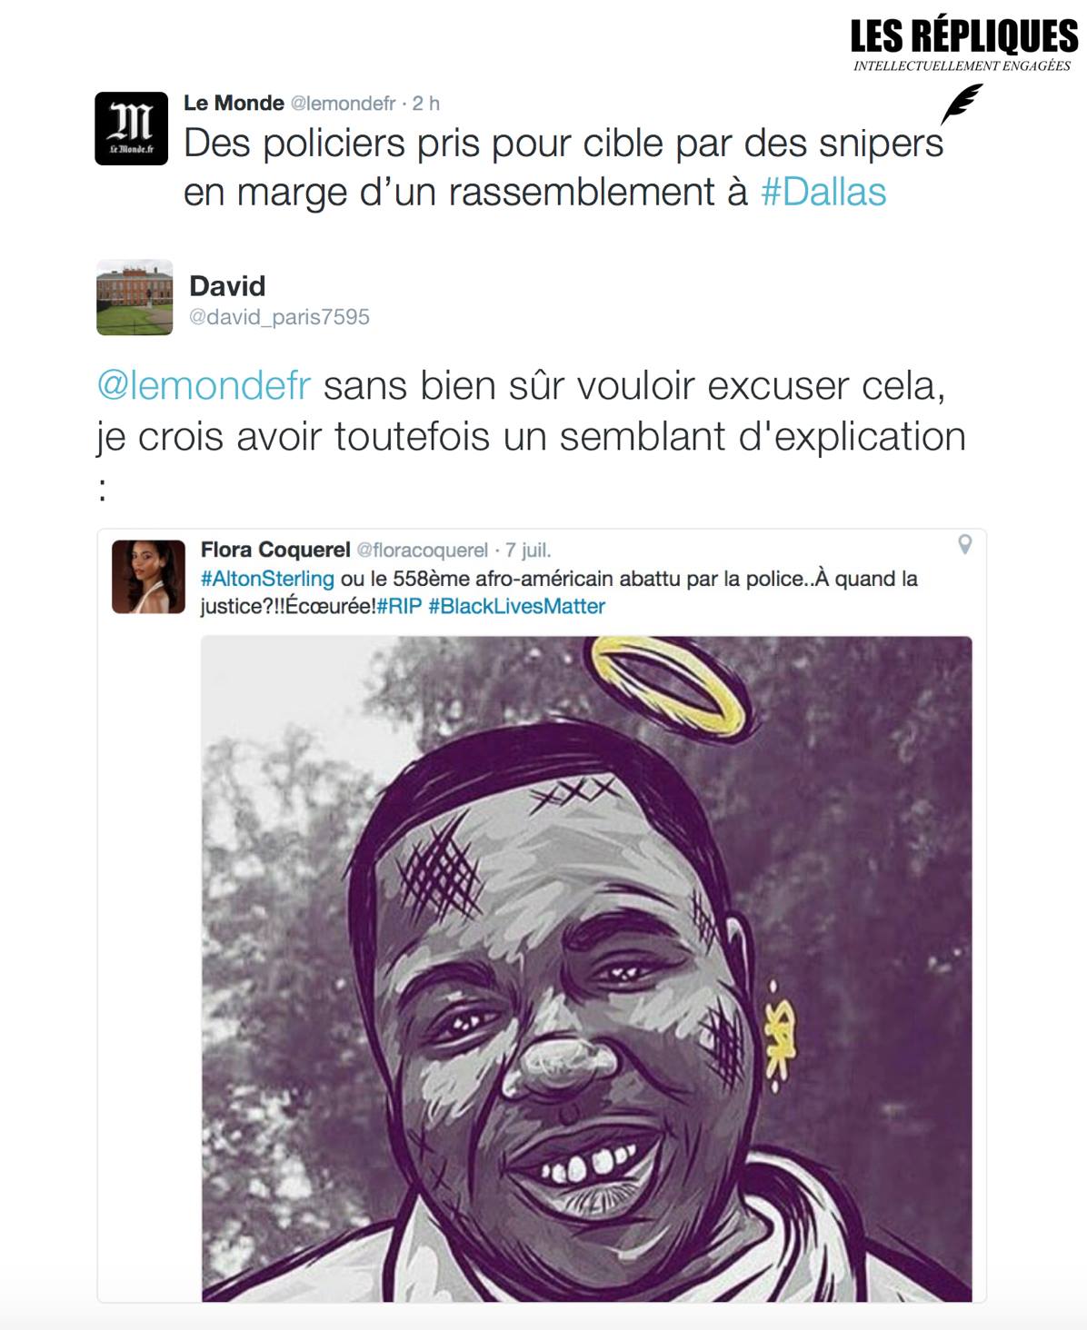Screen dimensions: 1087x1330
Task: Click David's display name
Action: 227,286
